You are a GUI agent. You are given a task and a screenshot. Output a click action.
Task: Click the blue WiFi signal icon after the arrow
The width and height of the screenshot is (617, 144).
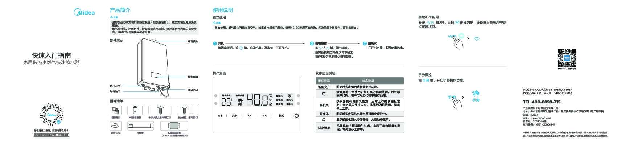[477, 39]
